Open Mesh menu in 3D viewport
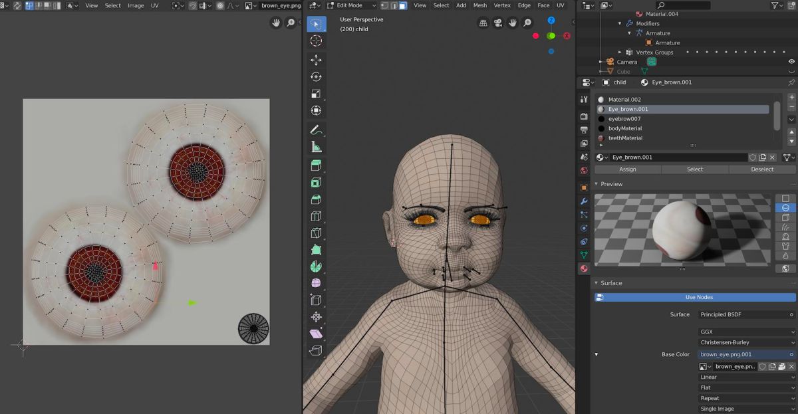This screenshot has height=414, width=798. click(479, 5)
